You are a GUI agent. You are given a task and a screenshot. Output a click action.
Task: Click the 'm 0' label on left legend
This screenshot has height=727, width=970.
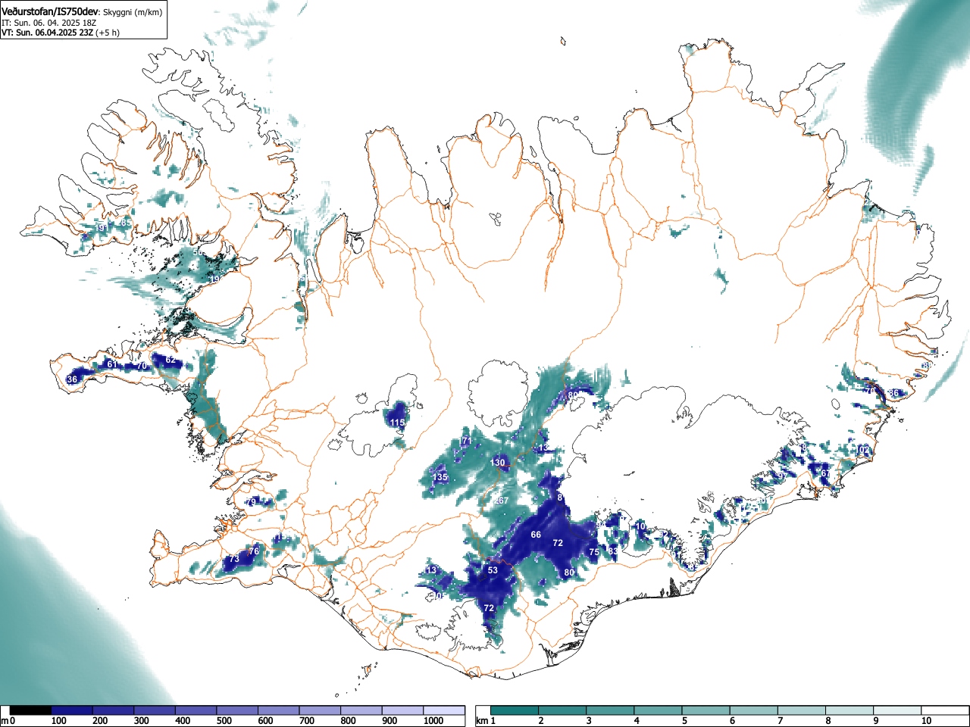(x=8, y=721)
